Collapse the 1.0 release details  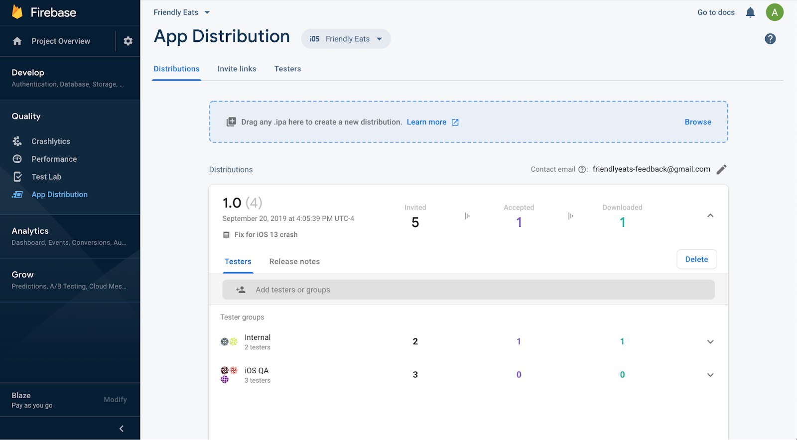point(710,216)
